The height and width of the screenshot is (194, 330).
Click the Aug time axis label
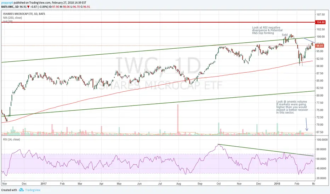[178, 183]
